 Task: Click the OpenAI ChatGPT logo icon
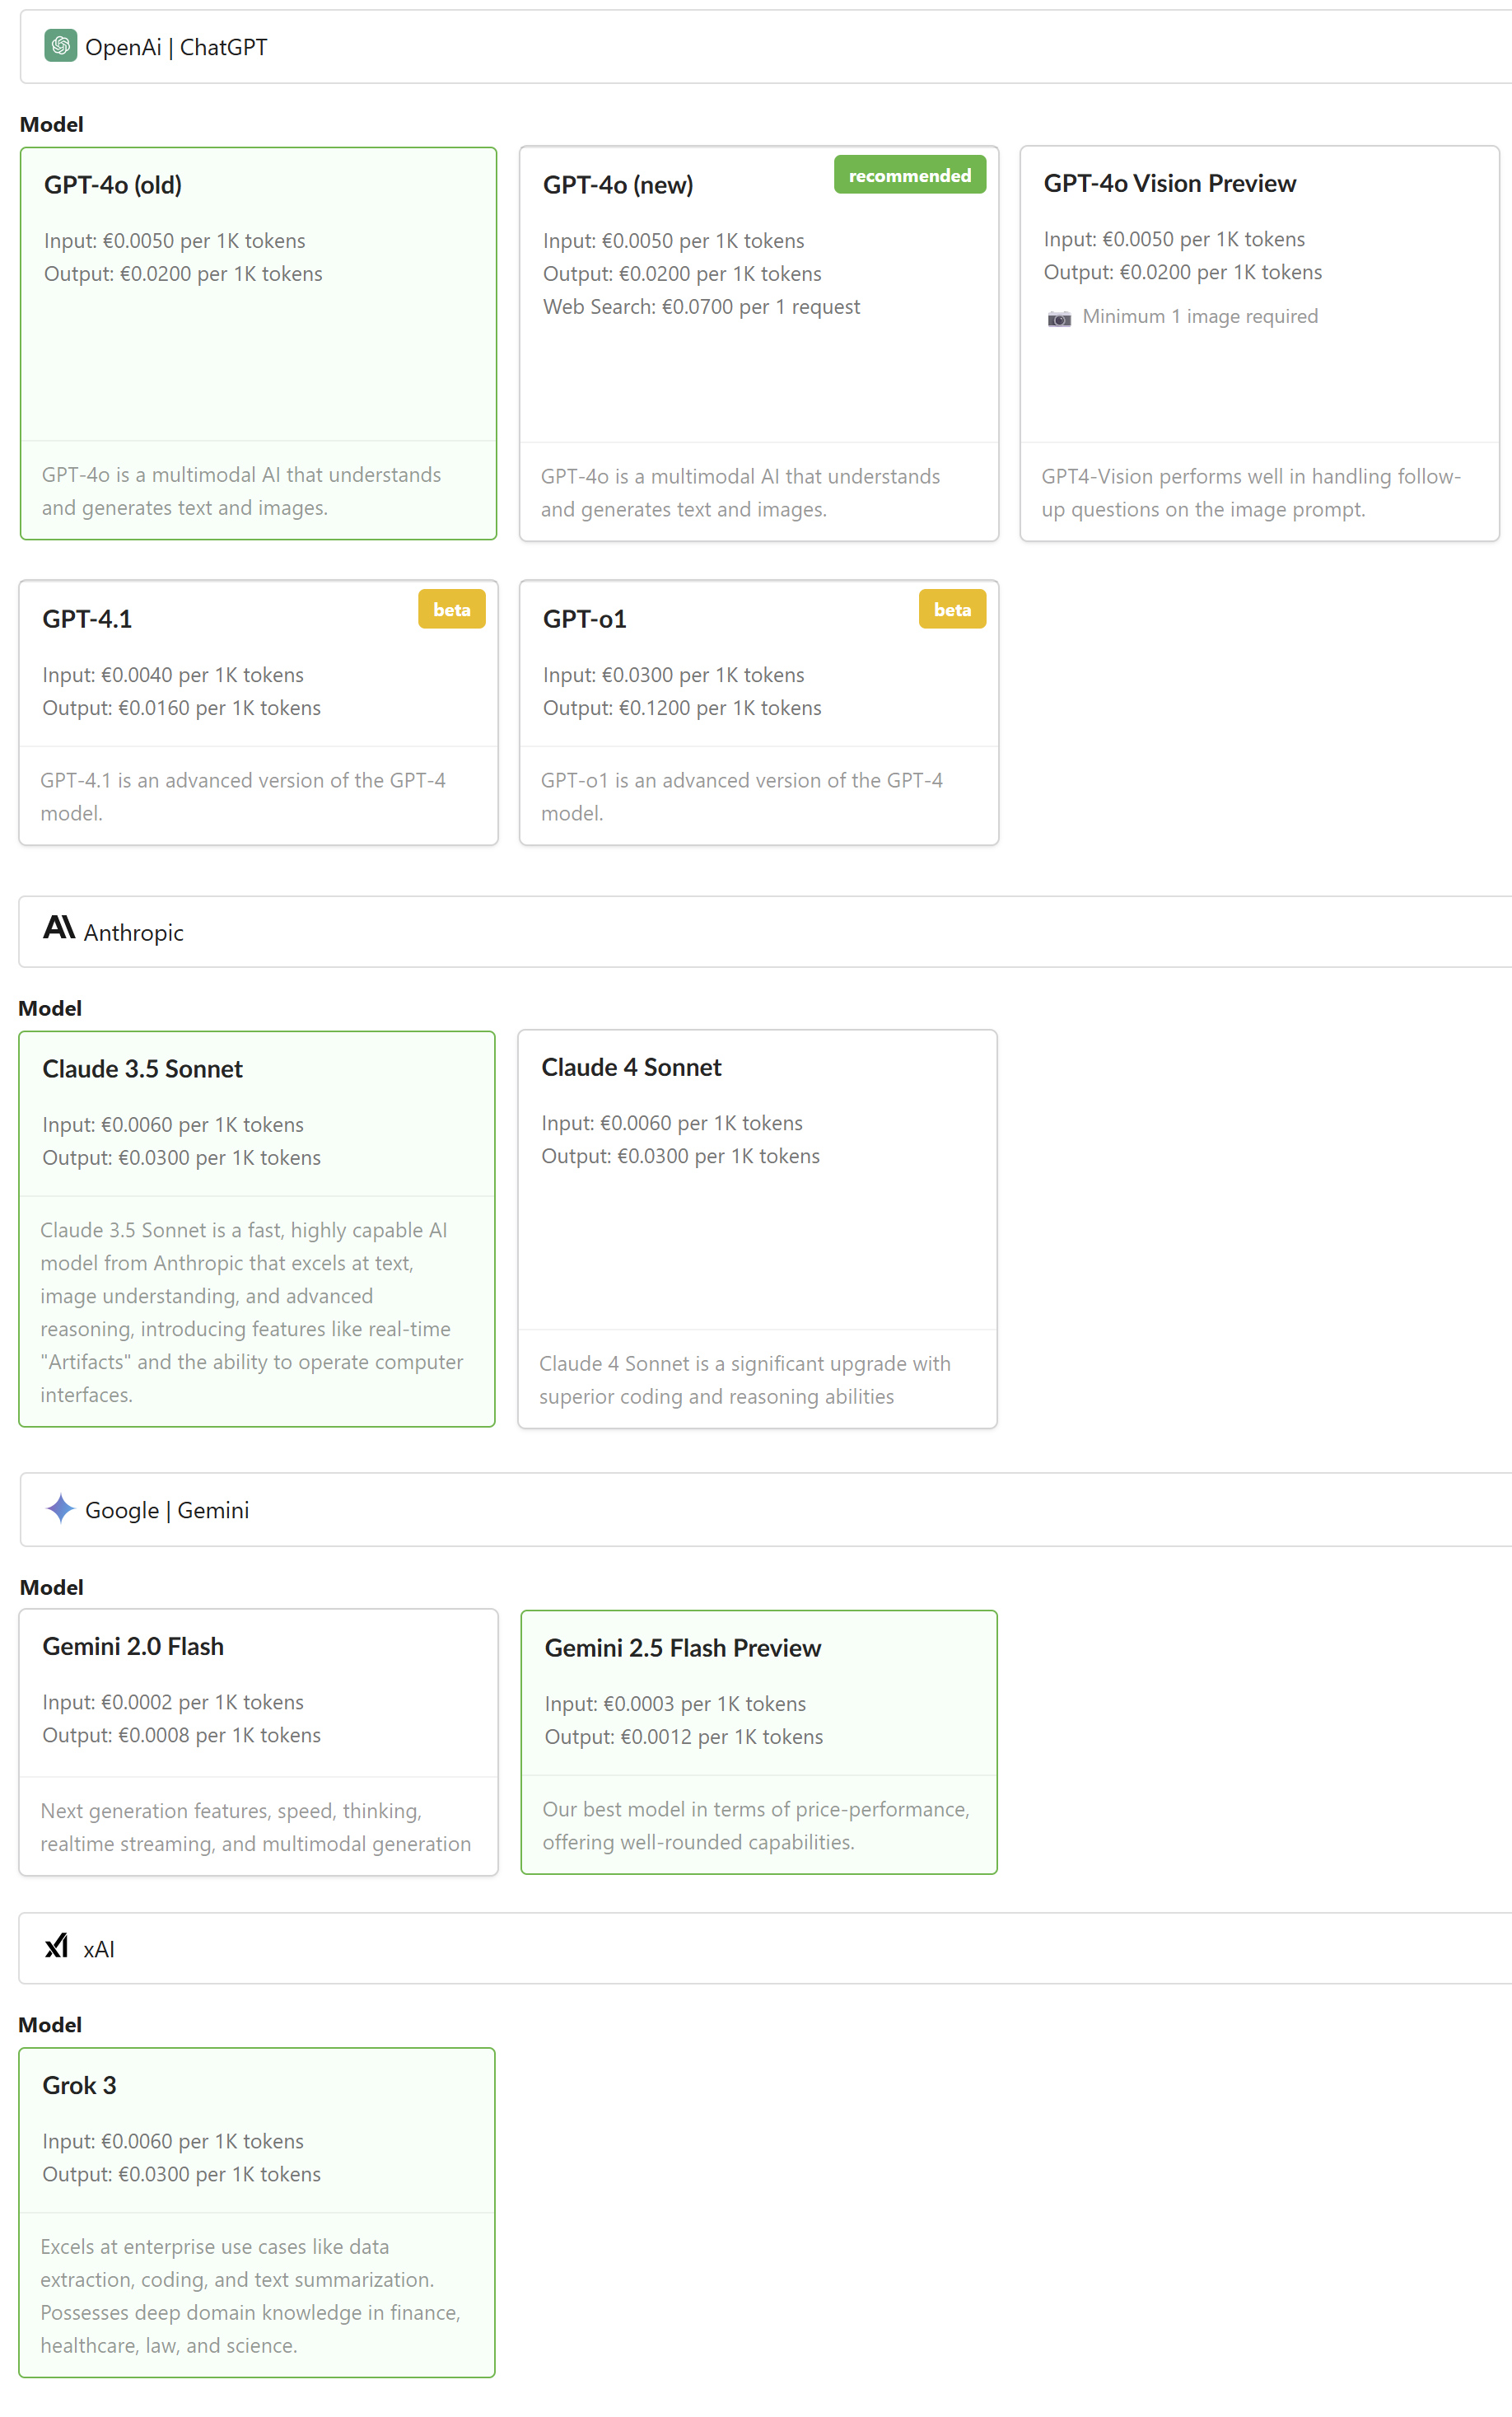[x=61, y=46]
